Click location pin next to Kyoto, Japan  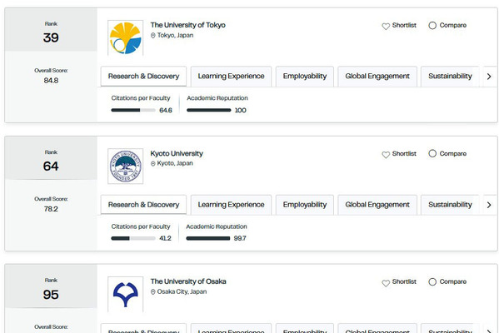click(x=152, y=163)
